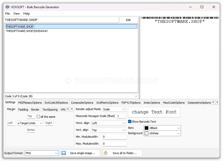
Task: Click the folder icon for Save all
Action: pyautogui.click(x=106, y=153)
